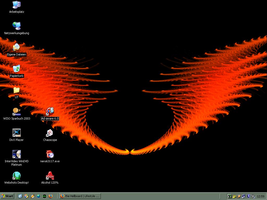Click the Eigene Dateien folder icon
267x200 pixels.
(x=16, y=48)
